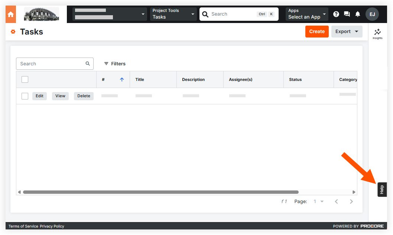Click the EJ profile avatar
Screen dimensions: 393x235
click(x=372, y=14)
